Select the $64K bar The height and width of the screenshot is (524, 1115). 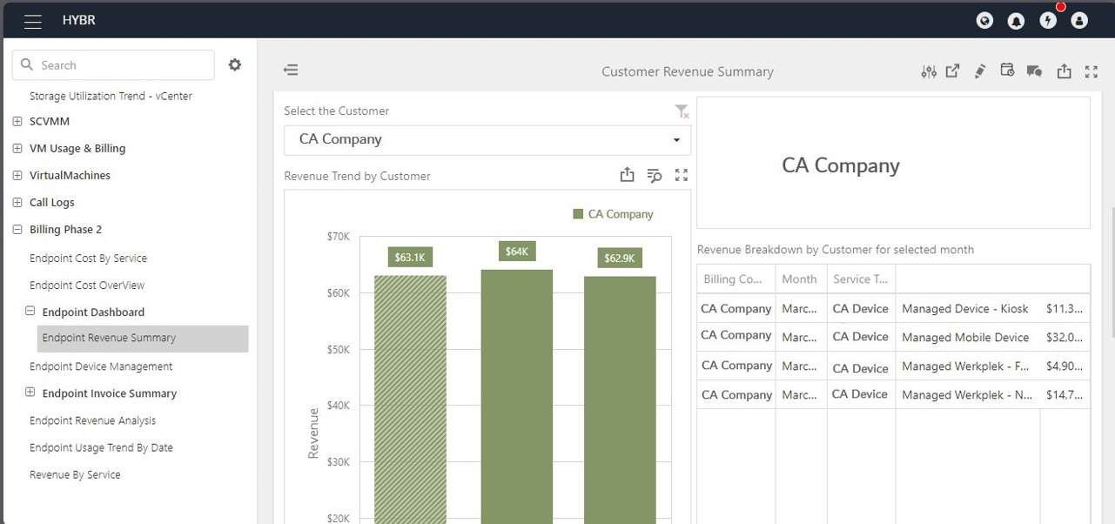pyautogui.click(x=516, y=397)
